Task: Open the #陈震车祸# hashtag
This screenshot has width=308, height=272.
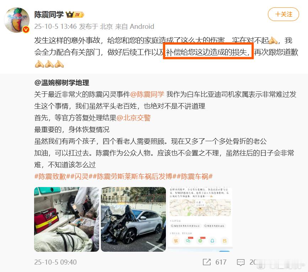Action: point(195,176)
